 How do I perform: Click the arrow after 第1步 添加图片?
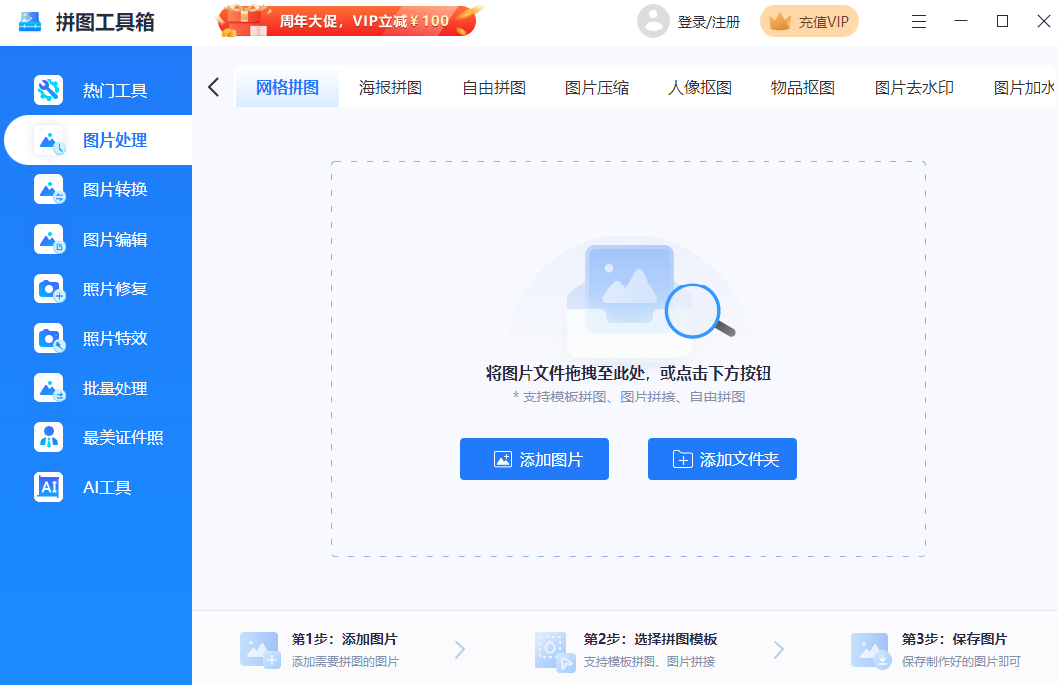point(459,650)
